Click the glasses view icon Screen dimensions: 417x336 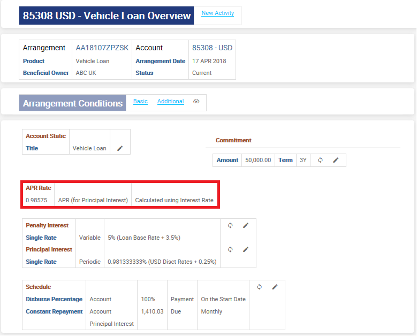(196, 102)
